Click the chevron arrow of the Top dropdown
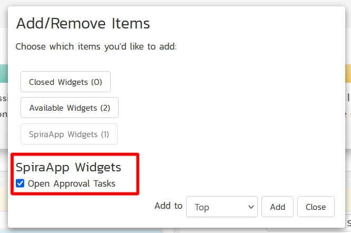 (251, 207)
